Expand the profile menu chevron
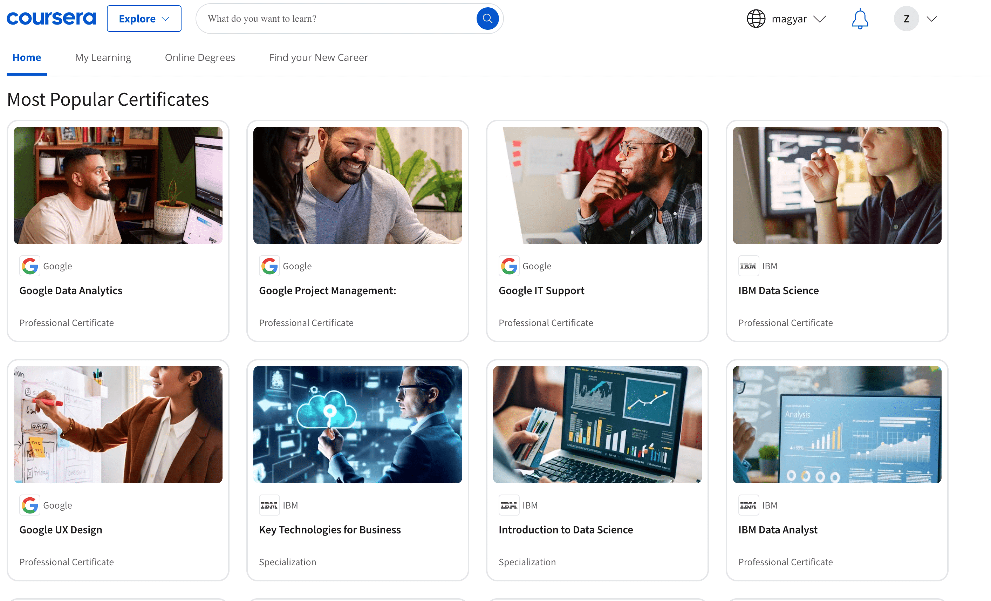Screen dimensions: 991x601 pos(931,19)
